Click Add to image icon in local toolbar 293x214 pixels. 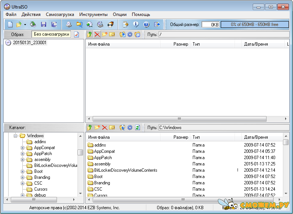pyautogui.click(x=122, y=128)
